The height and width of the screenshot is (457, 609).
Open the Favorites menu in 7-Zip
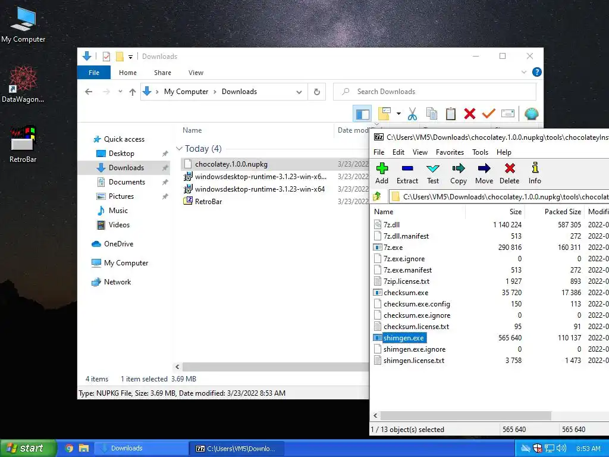coord(450,152)
